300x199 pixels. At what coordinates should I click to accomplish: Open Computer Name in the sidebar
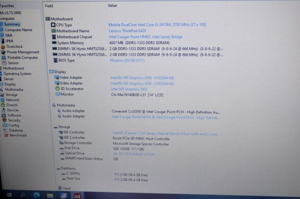(18, 30)
